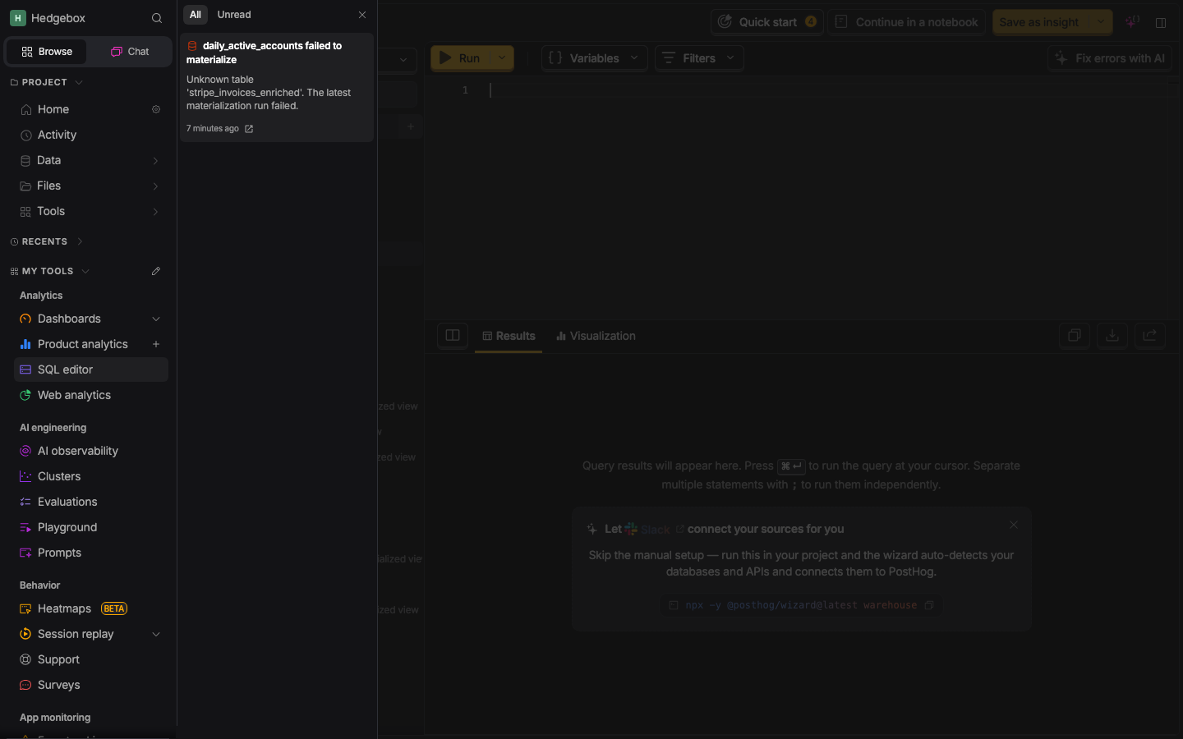Open Product analytics
The height and width of the screenshot is (739, 1183).
[x=82, y=344]
